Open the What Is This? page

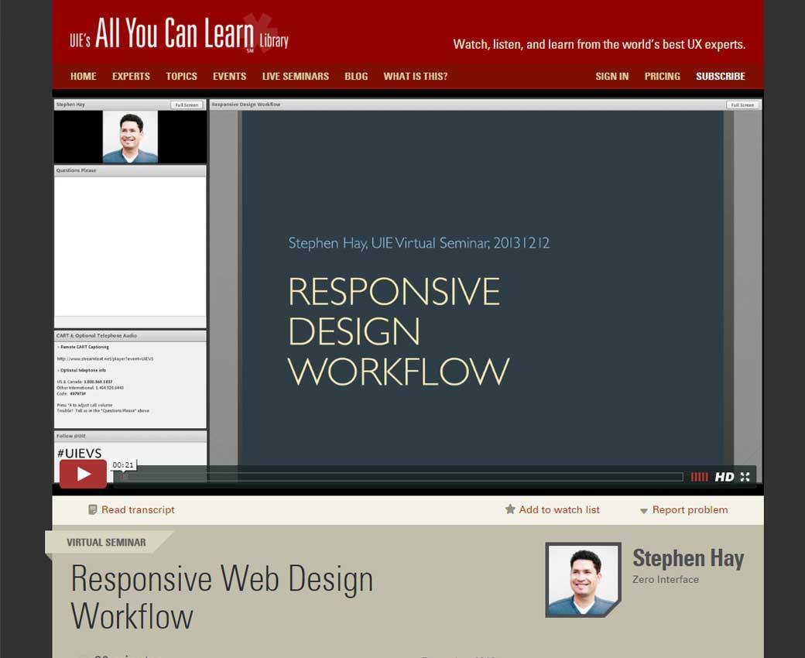tap(415, 76)
